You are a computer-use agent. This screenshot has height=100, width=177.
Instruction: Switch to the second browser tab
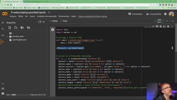[34, 2]
